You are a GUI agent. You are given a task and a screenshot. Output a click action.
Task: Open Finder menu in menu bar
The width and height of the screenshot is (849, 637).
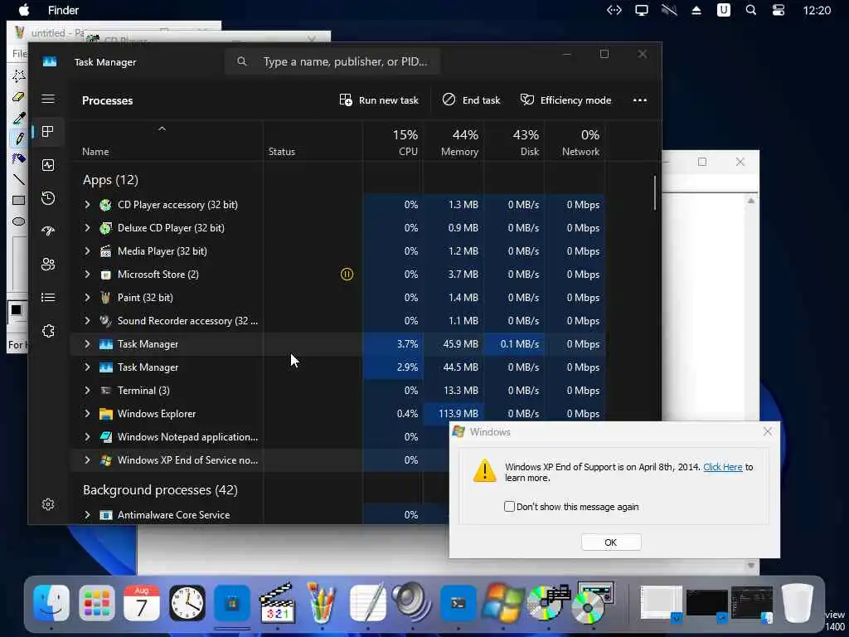click(x=63, y=10)
